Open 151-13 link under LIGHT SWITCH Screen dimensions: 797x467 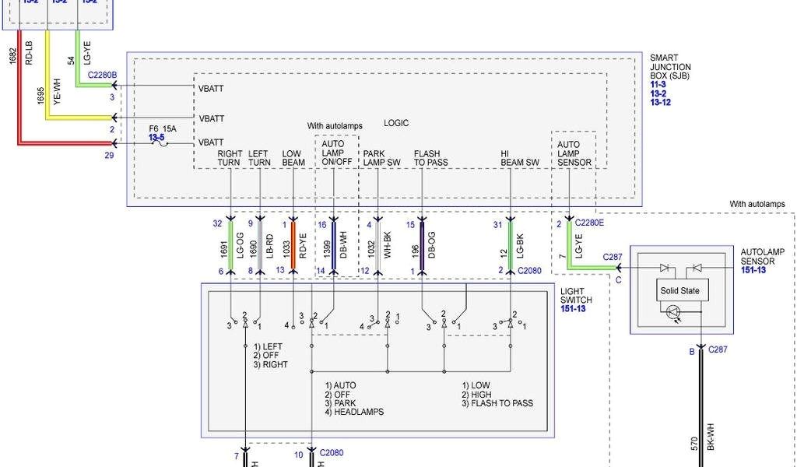(575, 309)
